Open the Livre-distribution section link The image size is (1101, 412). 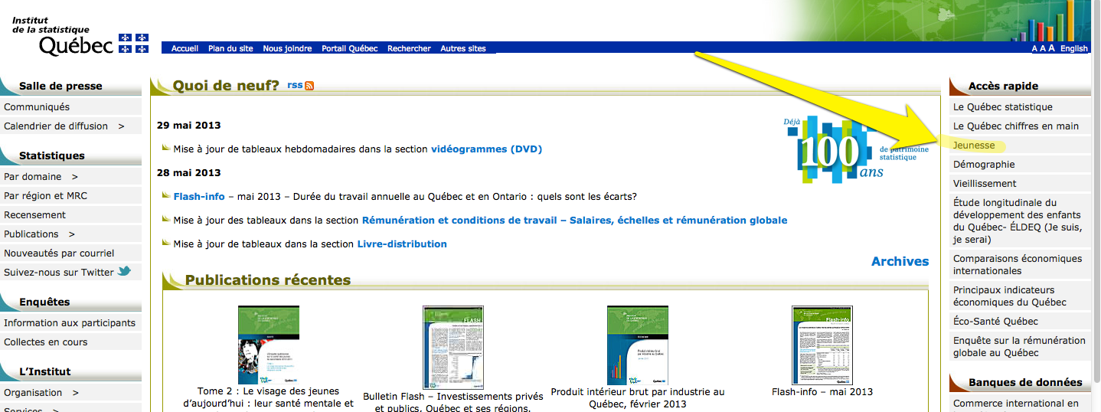[402, 244]
